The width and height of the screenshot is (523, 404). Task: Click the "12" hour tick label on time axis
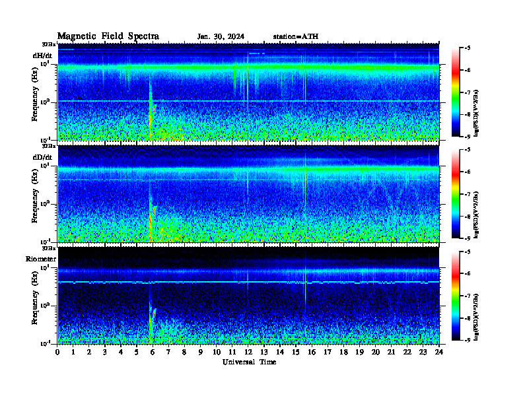248,353
